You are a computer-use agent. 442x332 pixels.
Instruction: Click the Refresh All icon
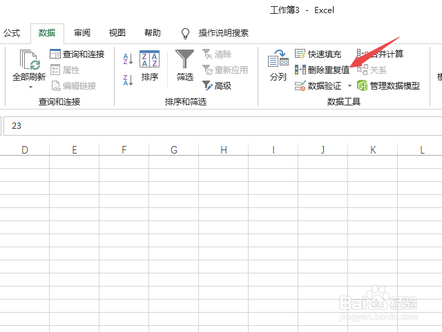coord(29,60)
